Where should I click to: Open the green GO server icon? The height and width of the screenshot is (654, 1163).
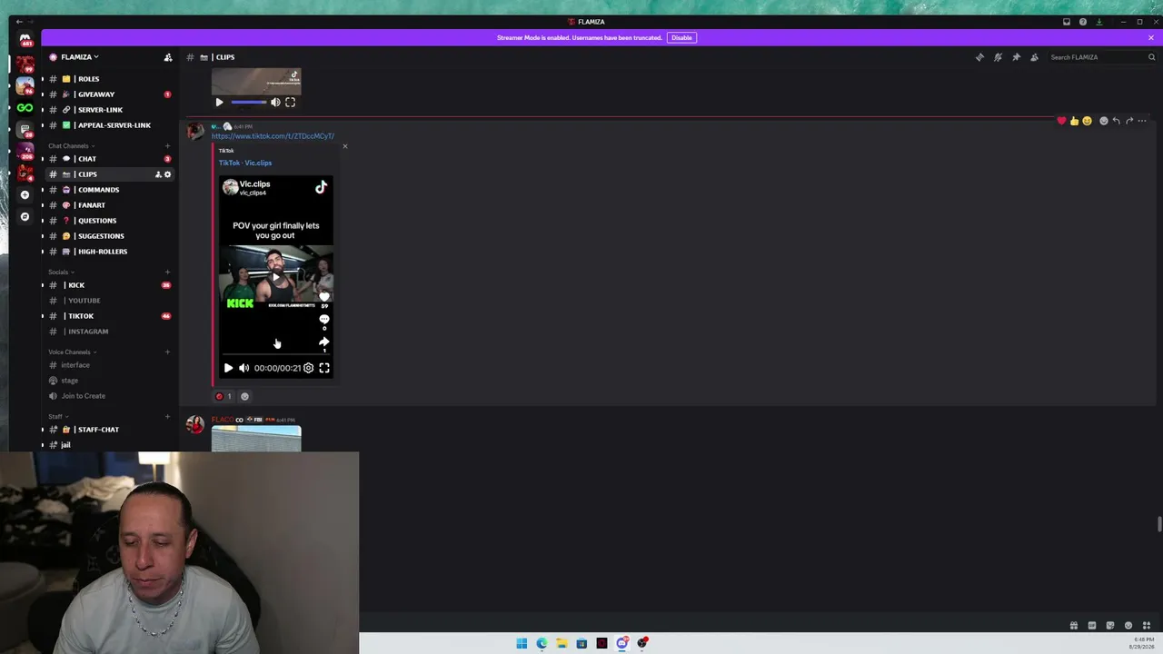[25, 107]
